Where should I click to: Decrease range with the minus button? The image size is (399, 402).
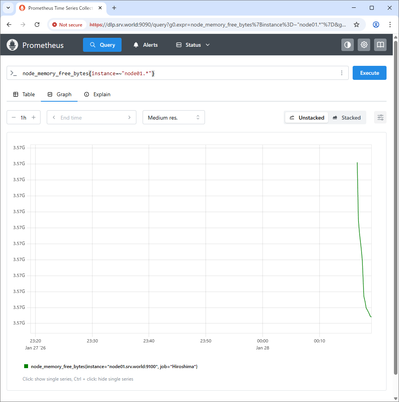pyautogui.click(x=14, y=117)
